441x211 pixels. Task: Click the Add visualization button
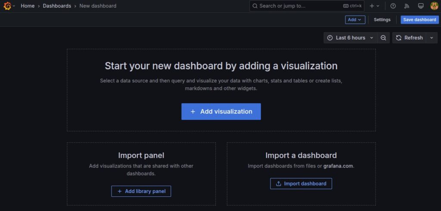click(x=221, y=111)
